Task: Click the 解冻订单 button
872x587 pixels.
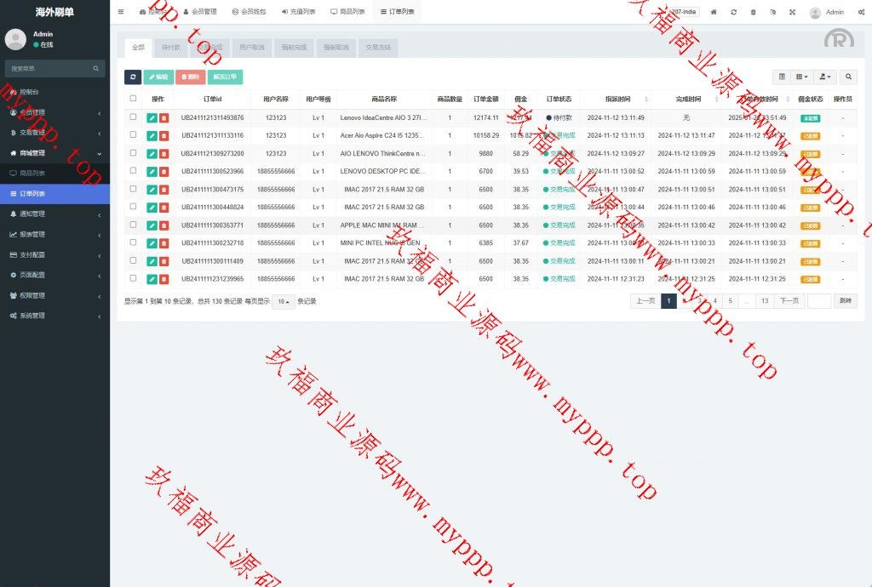Action: pos(225,77)
